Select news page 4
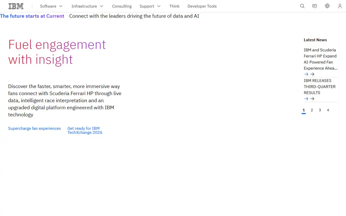346x216 pixels. [328, 110]
